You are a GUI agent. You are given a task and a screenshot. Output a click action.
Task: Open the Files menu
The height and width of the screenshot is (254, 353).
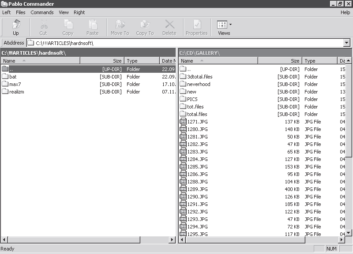pos(21,12)
